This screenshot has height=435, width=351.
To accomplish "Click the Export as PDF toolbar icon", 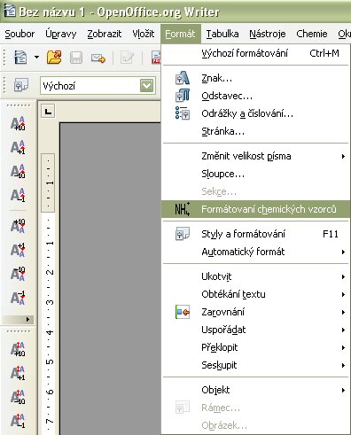I will tap(156, 58).
